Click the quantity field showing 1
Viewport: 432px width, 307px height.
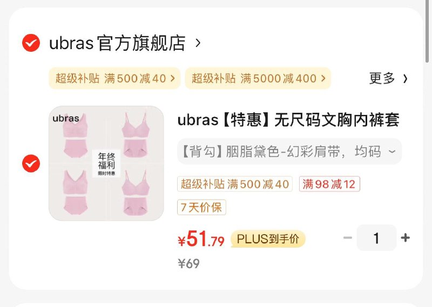376,237
